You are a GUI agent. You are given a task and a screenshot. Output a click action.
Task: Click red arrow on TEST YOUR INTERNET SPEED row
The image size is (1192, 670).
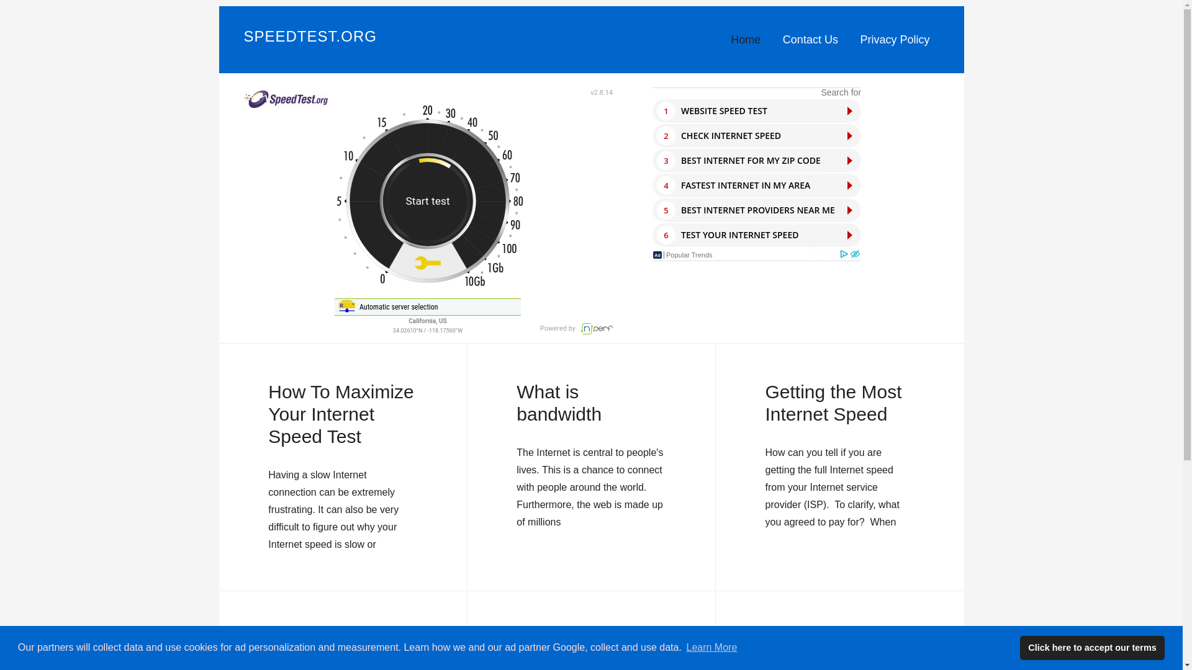[x=849, y=235]
